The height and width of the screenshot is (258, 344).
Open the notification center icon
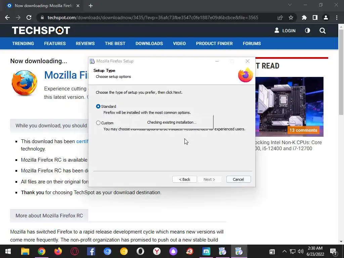point(334,252)
